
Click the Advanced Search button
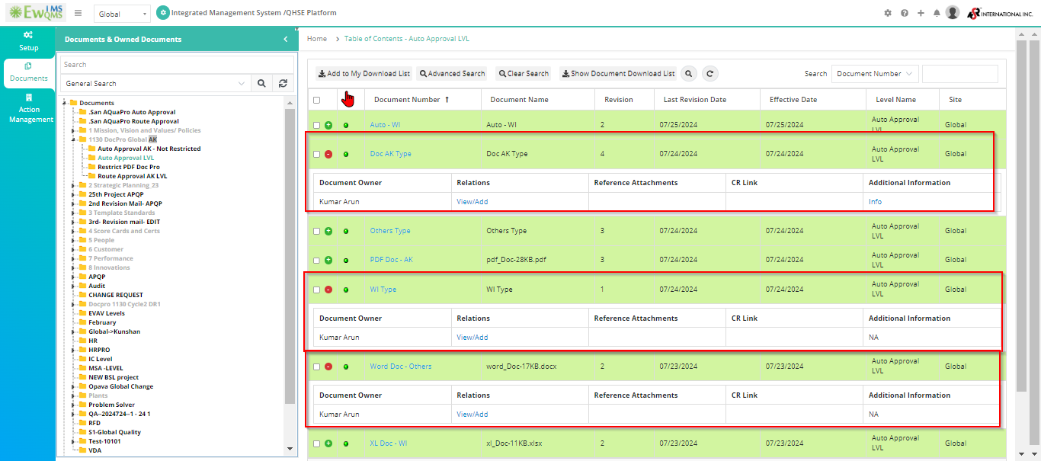[x=452, y=74]
